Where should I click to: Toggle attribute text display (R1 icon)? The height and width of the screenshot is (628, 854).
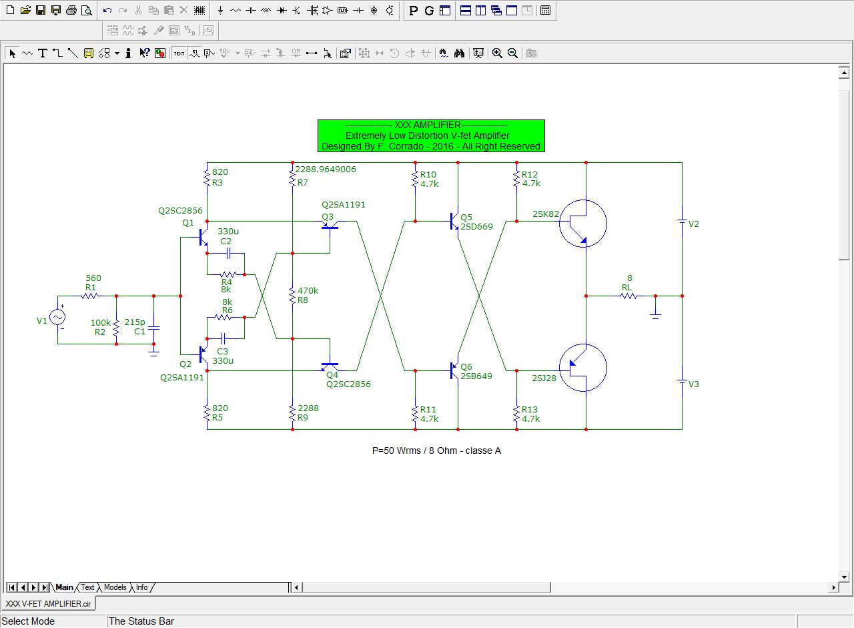coord(194,53)
